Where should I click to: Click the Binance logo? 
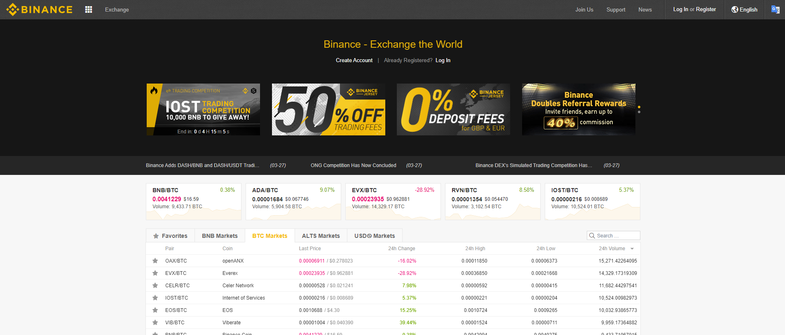pyautogui.click(x=40, y=9)
